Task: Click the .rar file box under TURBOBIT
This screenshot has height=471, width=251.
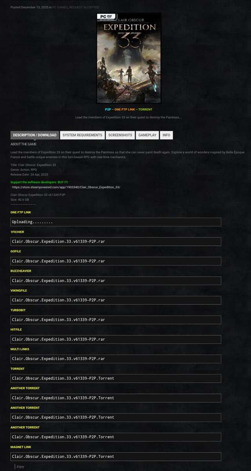Action: [116, 320]
